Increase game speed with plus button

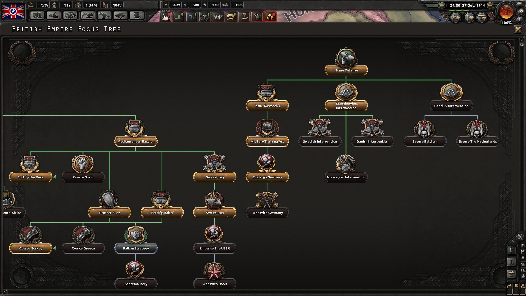click(490, 5)
